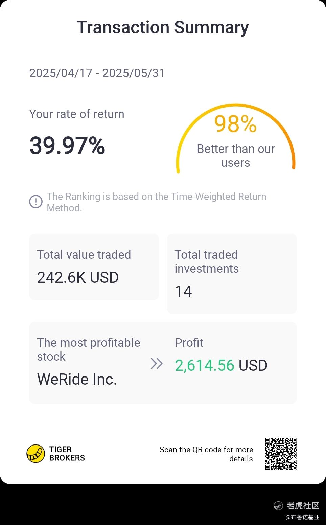Click the 老虎社区 community label
Screen dimensions: 326x525
pyautogui.click(x=303, y=505)
